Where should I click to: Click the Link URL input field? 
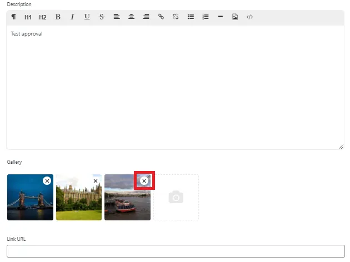(176, 251)
